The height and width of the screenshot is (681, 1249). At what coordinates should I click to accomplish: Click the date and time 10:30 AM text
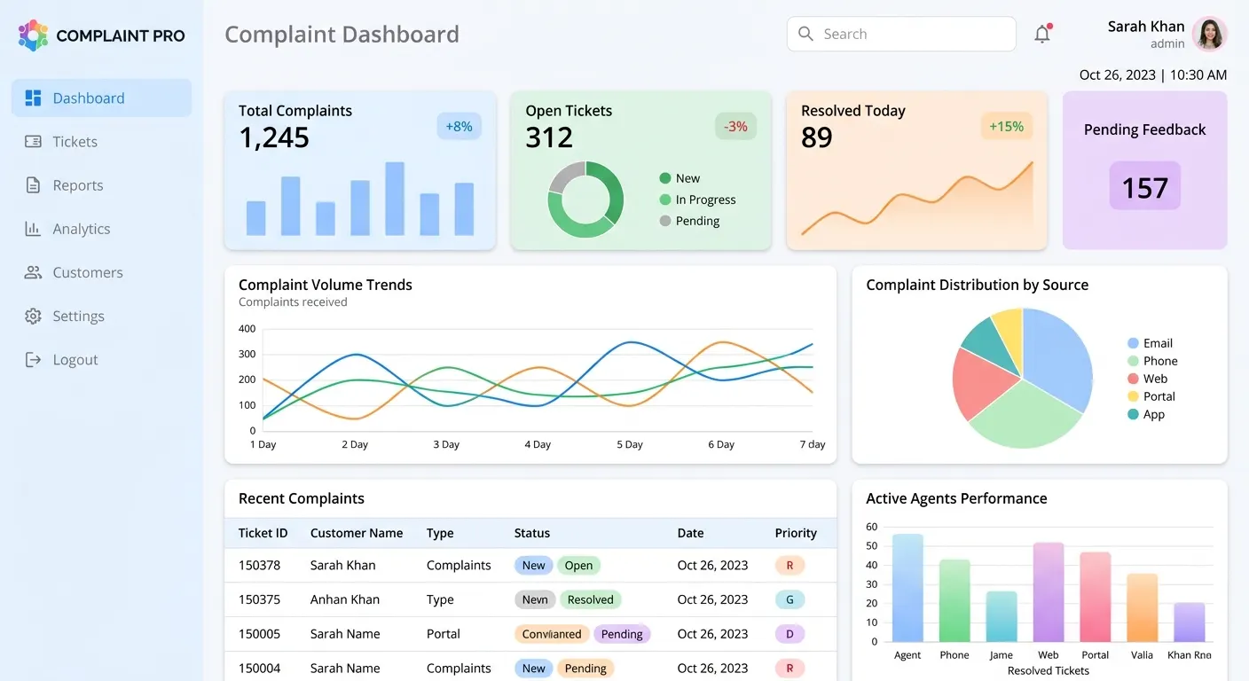coord(1153,74)
